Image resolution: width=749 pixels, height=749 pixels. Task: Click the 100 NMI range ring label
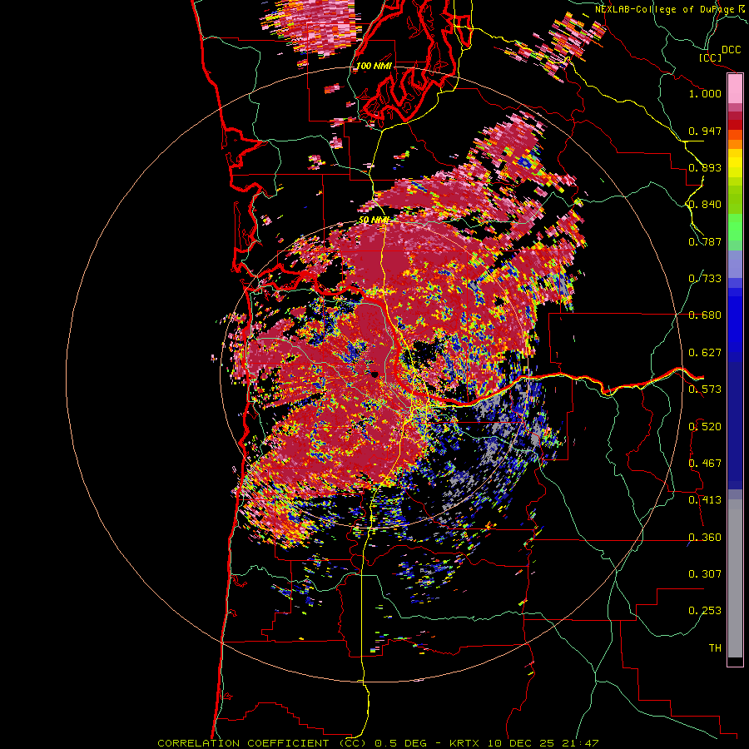click(374, 66)
